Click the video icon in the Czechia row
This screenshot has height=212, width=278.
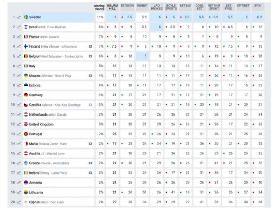90,105
